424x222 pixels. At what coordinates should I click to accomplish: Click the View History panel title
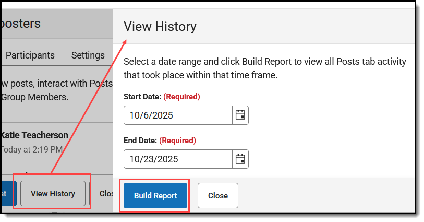tap(160, 27)
